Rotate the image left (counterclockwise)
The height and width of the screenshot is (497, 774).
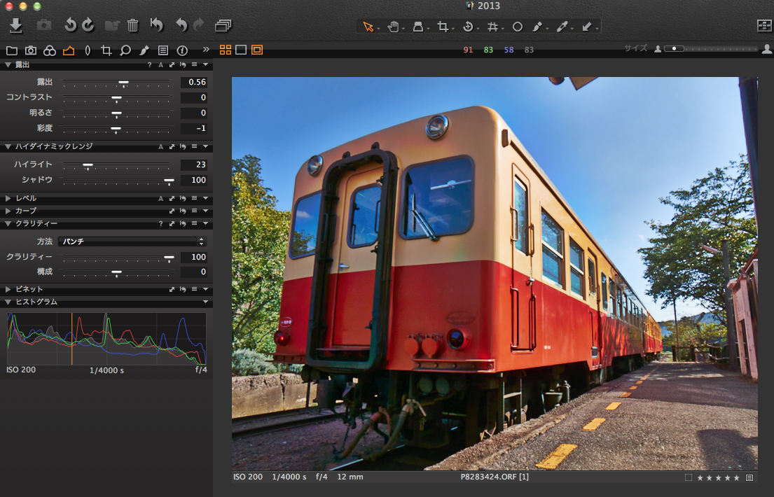coord(70,26)
